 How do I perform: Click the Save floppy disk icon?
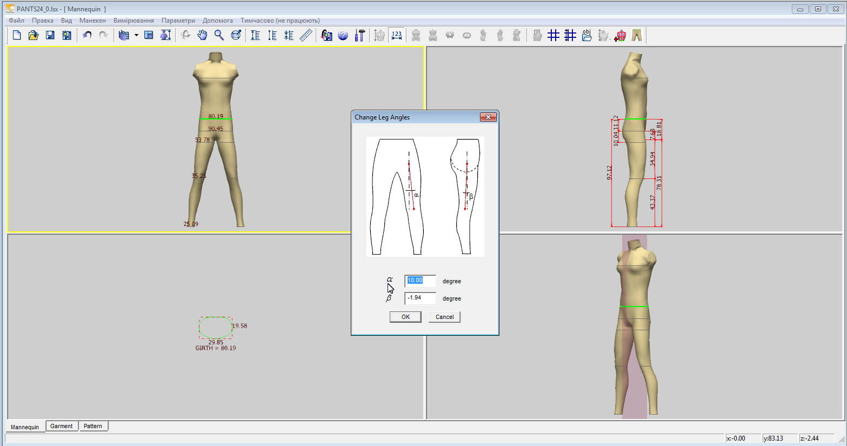pyautogui.click(x=50, y=36)
